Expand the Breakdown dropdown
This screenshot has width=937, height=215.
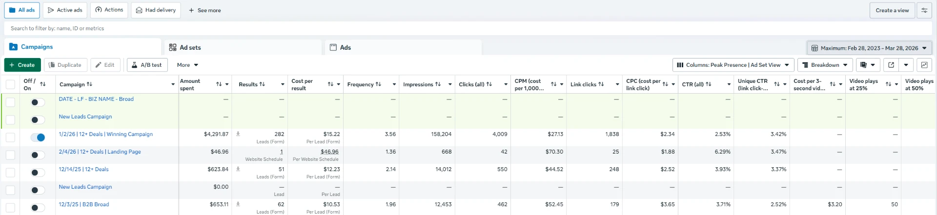825,65
